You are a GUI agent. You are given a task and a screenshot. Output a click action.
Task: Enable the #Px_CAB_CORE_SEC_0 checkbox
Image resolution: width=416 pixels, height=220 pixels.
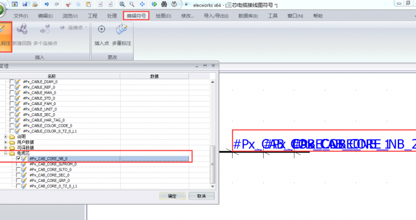click(x=18, y=175)
